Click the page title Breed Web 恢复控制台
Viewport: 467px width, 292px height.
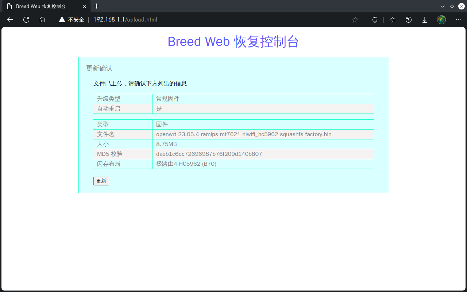[233, 42]
